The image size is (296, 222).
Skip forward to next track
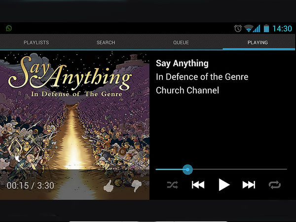[x=249, y=185]
